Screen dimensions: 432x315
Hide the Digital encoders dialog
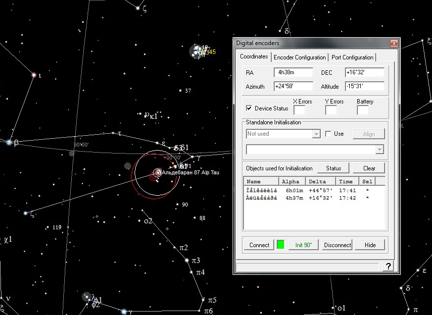click(x=370, y=245)
